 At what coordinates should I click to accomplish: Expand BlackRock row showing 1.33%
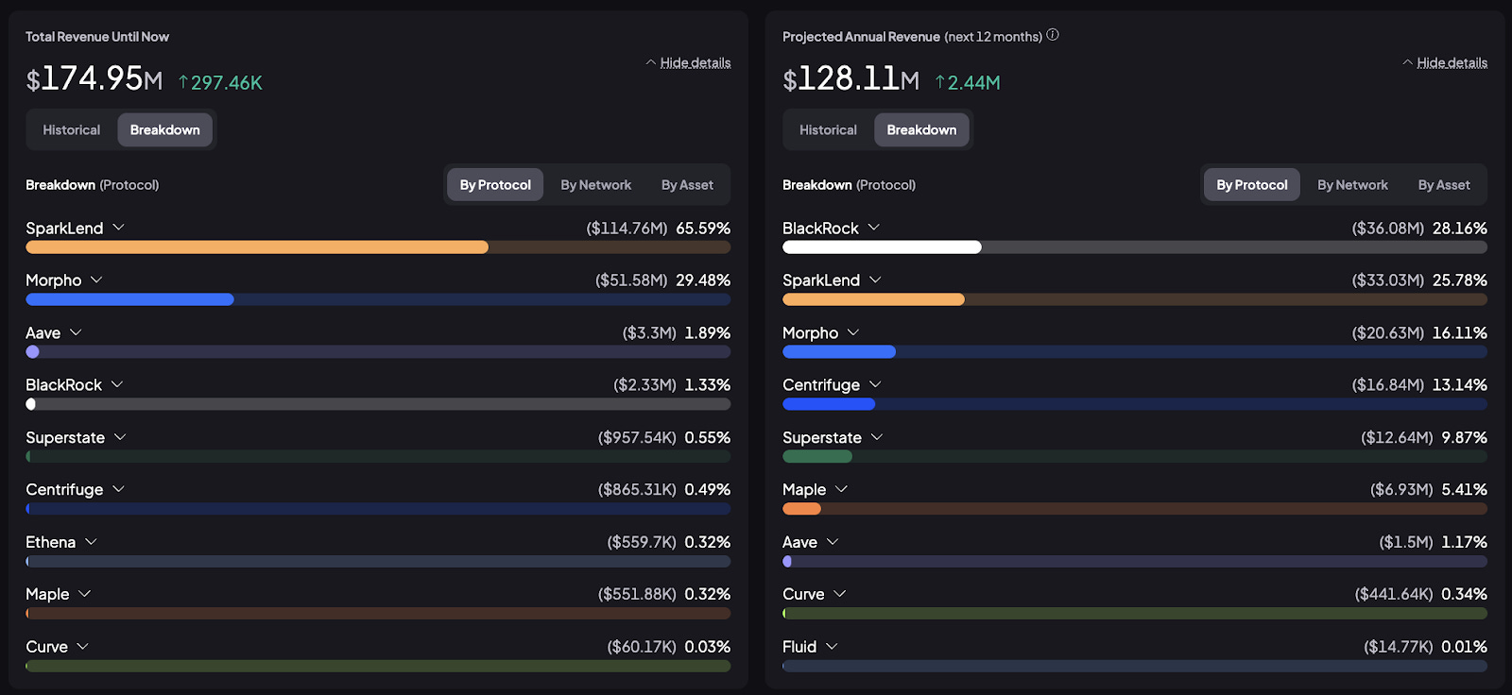click(x=117, y=384)
